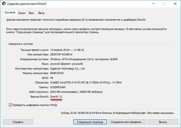Click the memory value 8192MB RAM
The width and height of the screenshot is (181, 128).
58,87
